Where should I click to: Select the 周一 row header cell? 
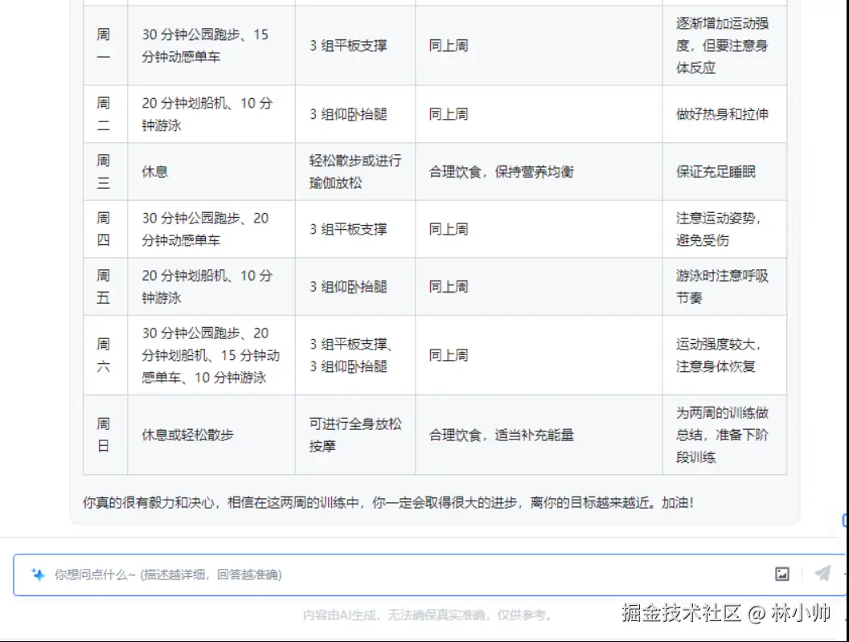(105, 46)
